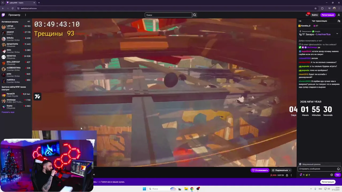Click the share icon below the stream
Screen dimensions: 342x192
click(287, 175)
